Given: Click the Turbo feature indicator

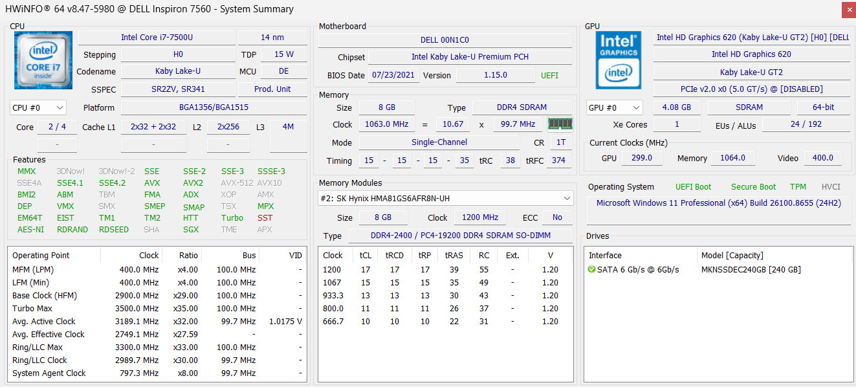Looking at the screenshot, I should 232,218.
